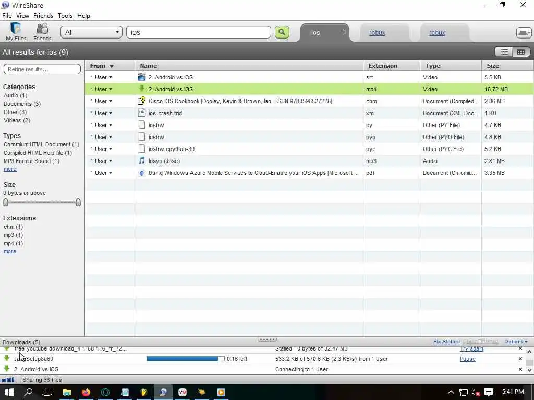Open File Explorer from taskbar
Screen dimensions: 534x400
[66, 392]
